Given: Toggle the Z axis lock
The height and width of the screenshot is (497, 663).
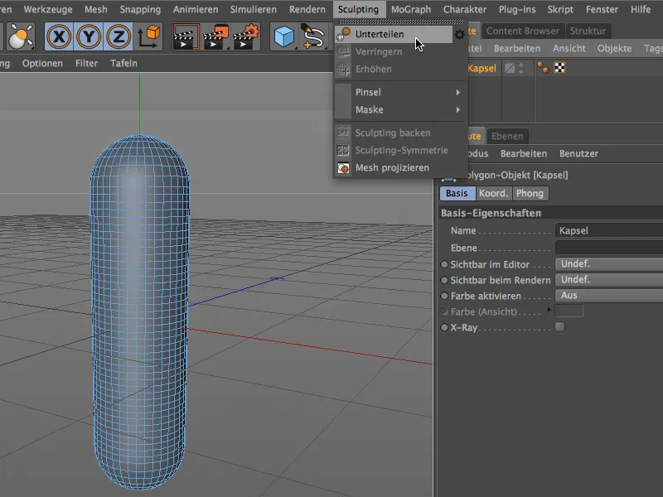Looking at the screenshot, I should [118, 36].
